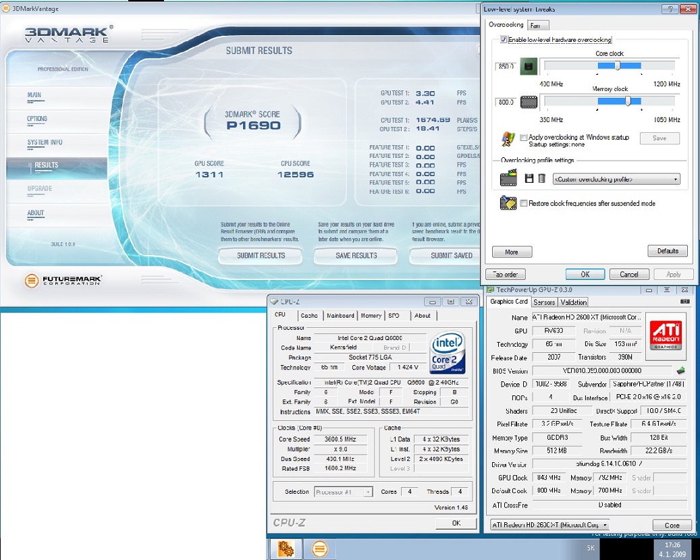Check Restore clock frequencies after suspended mode
Viewport: 700px width, 560px height.
pos(524,204)
